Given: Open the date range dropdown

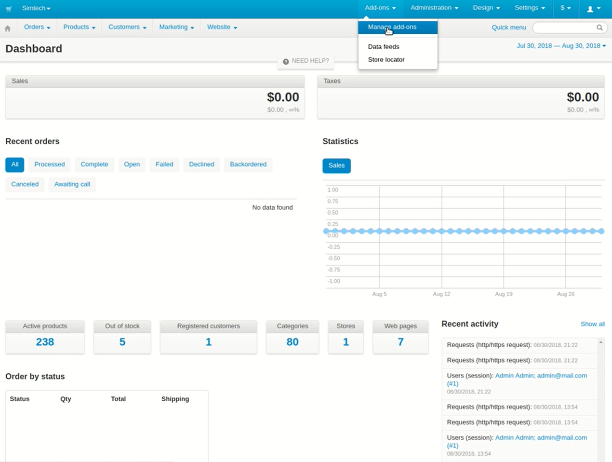Looking at the screenshot, I should pos(561,46).
